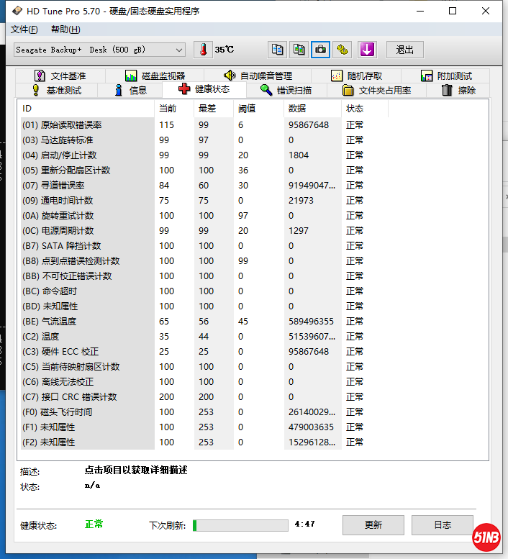Click the 下次刷新 progress bar
The image size is (508, 559).
coord(240,525)
